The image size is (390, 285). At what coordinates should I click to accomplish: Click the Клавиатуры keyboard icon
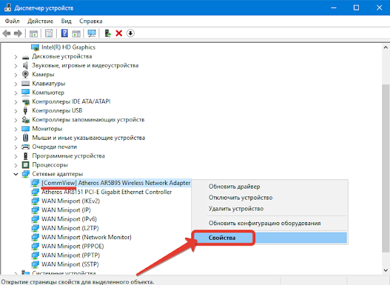[x=26, y=83]
